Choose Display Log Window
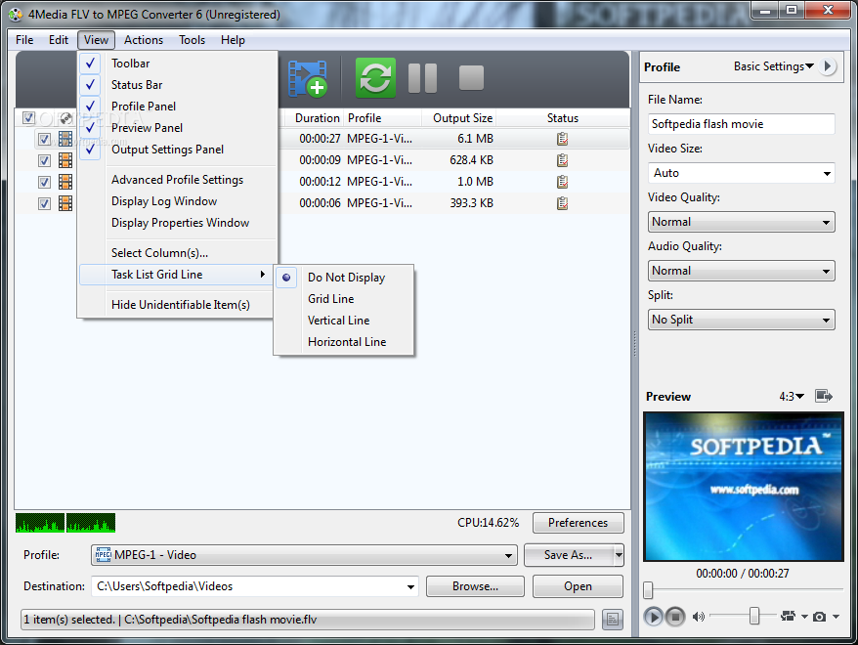This screenshot has height=645, width=858. pos(179,201)
